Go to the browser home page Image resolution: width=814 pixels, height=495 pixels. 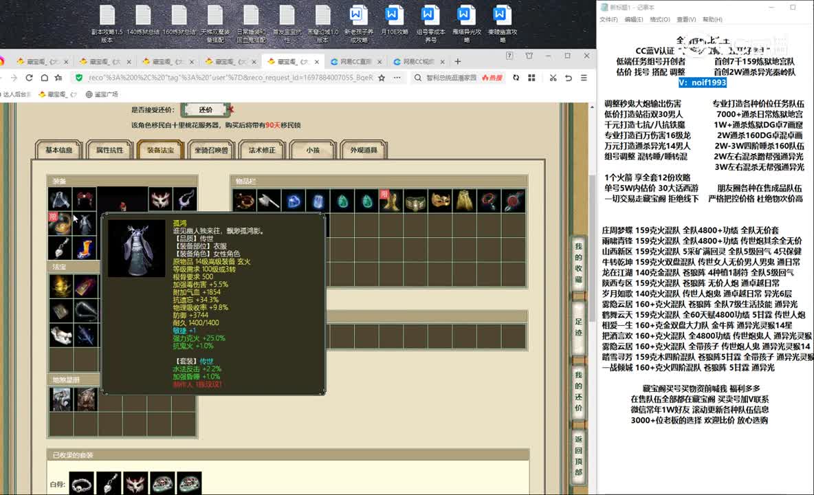(x=45, y=78)
